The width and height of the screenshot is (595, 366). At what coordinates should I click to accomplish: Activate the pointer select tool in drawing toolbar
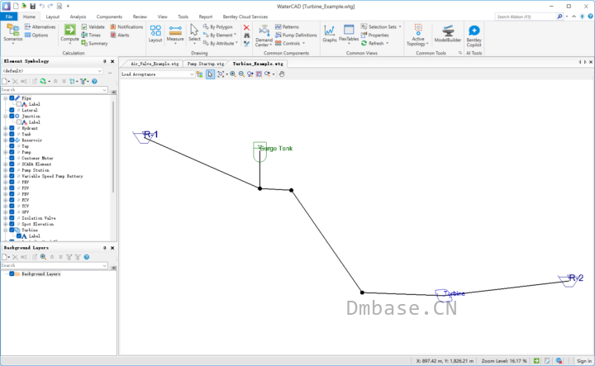click(x=210, y=74)
